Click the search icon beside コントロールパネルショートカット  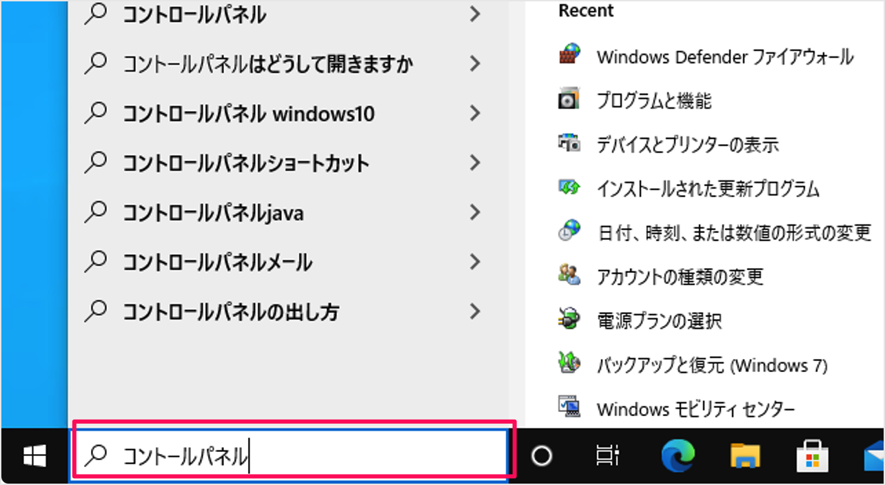tap(96, 163)
